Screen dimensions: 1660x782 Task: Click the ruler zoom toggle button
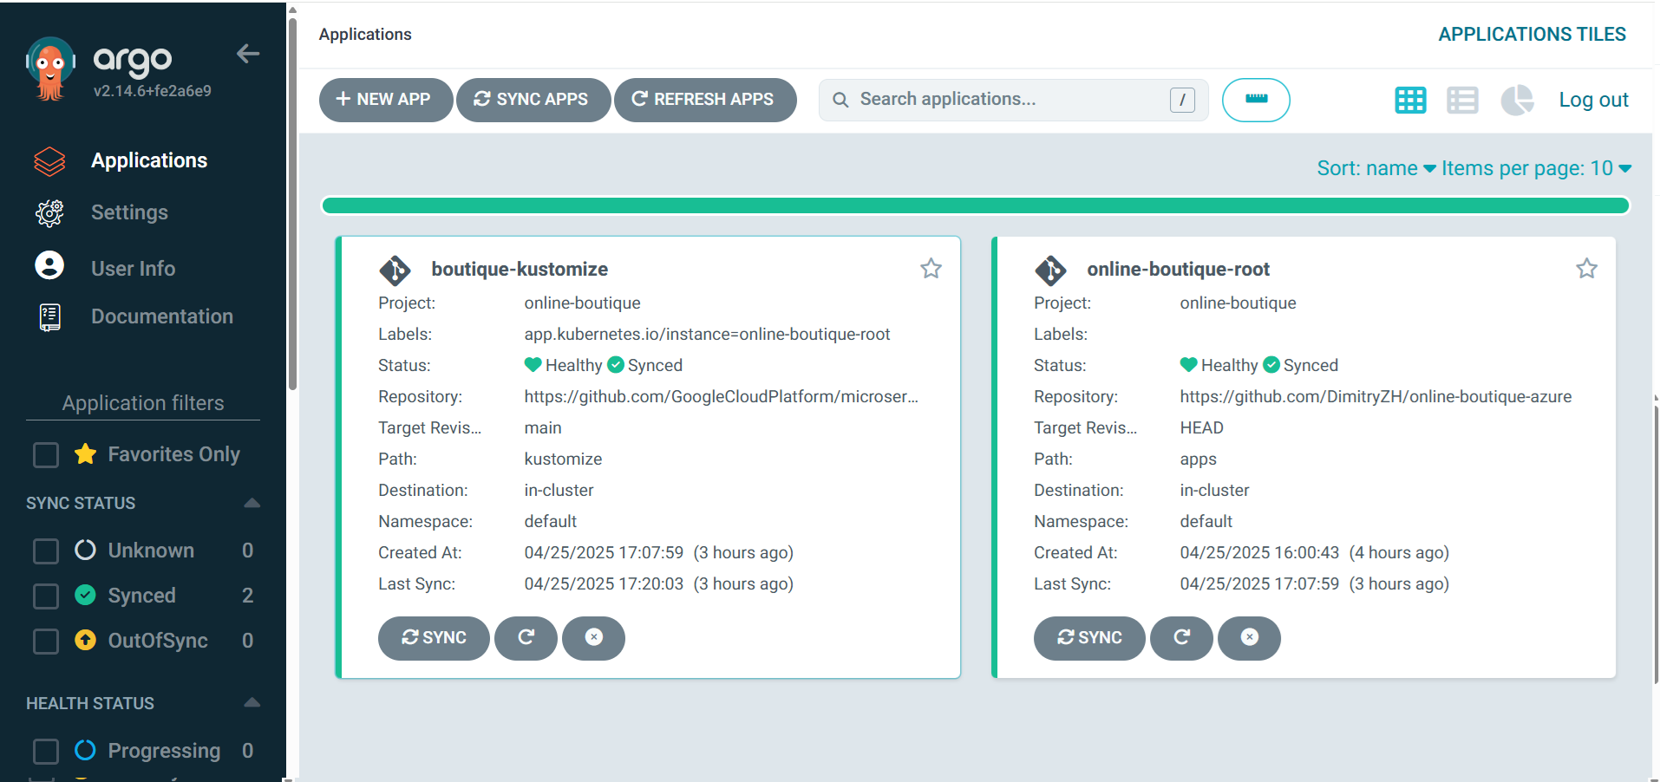[x=1256, y=100]
